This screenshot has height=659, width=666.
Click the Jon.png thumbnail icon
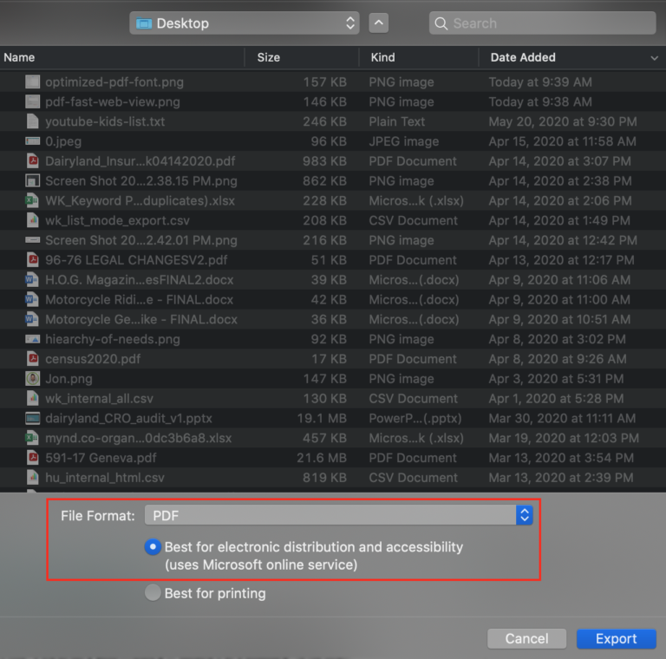coord(33,379)
